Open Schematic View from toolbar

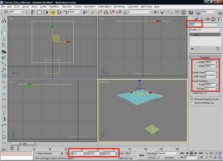(183, 13)
